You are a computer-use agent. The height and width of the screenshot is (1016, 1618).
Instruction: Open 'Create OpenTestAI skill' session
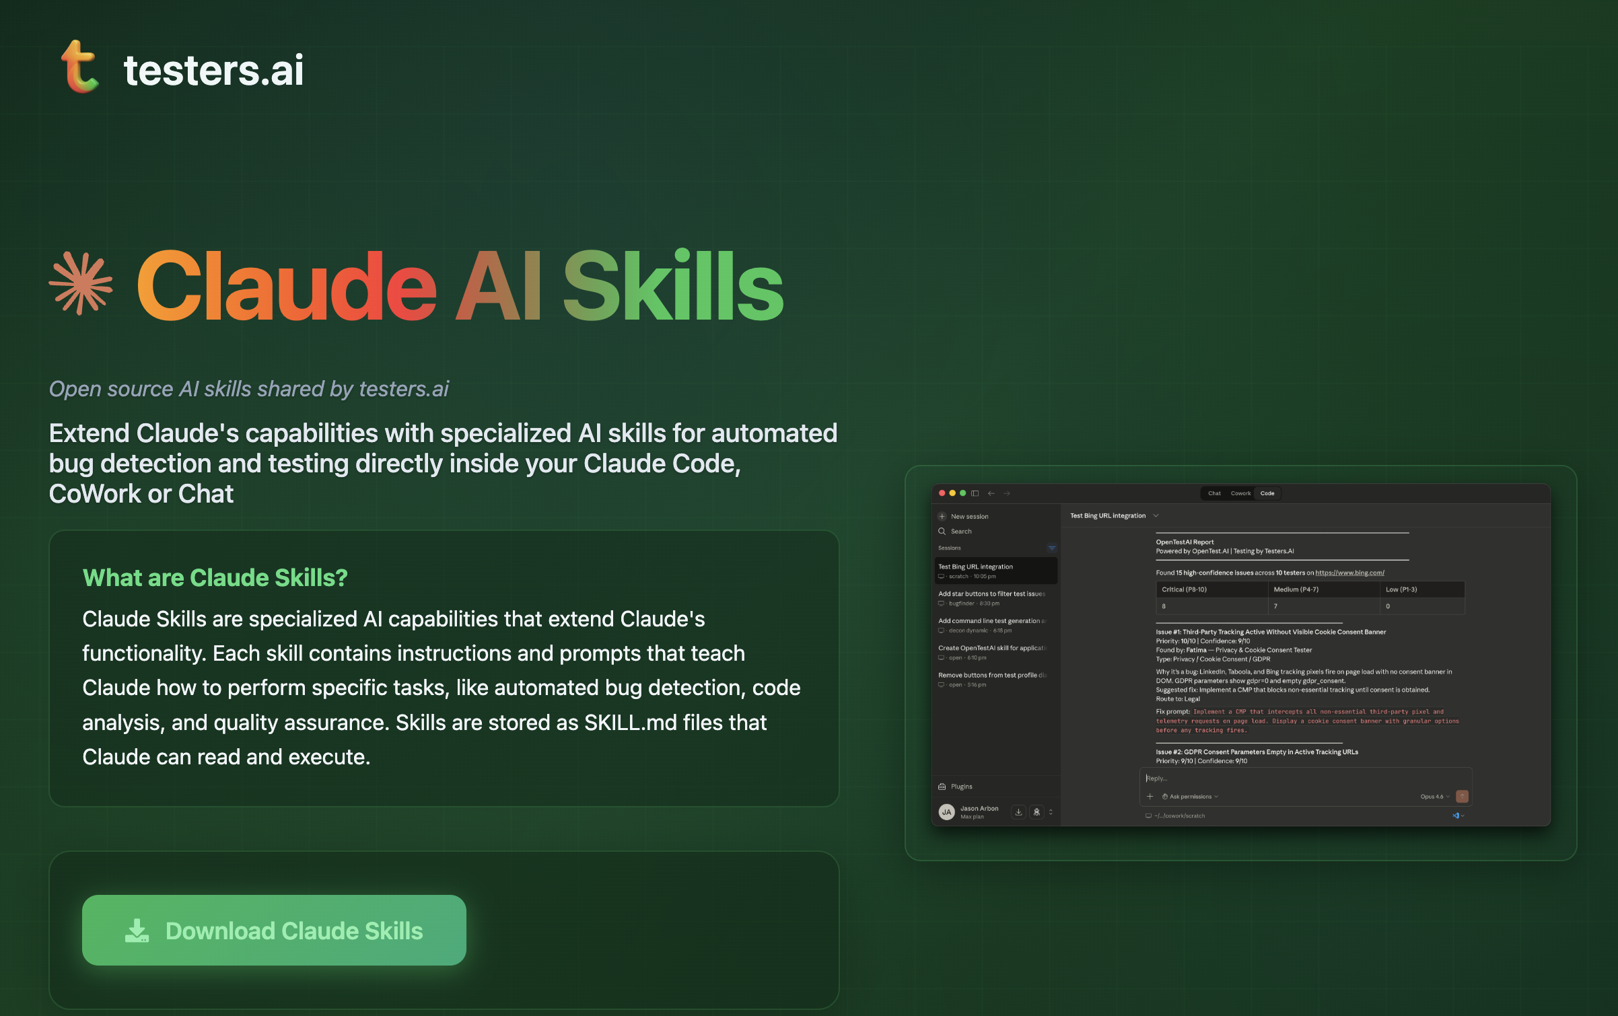click(995, 652)
